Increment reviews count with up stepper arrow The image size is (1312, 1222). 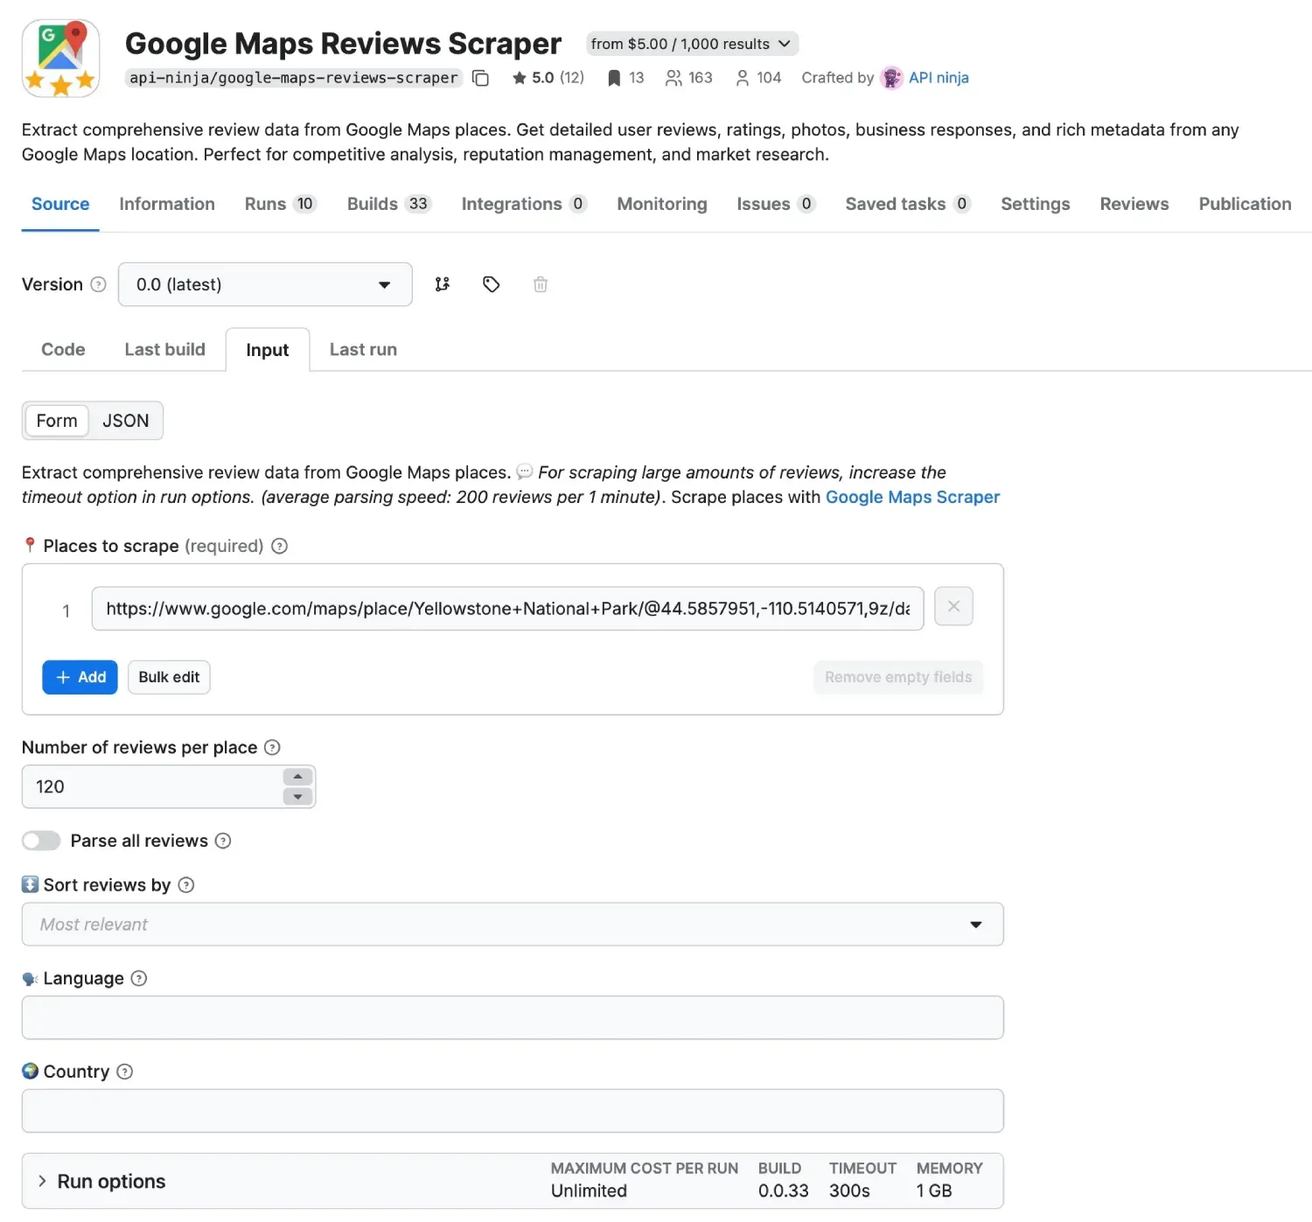pyautogui.click(x=297, y=777)
